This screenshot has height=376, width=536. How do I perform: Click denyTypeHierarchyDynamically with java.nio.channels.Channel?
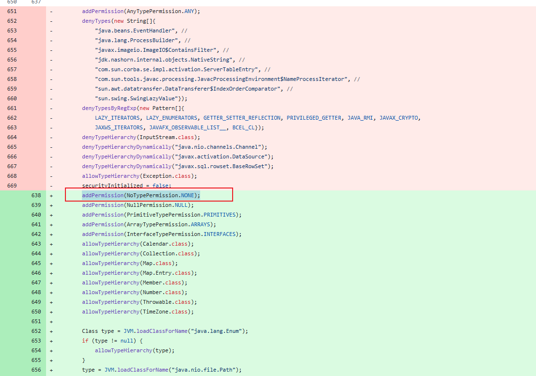[x=174, y=147]
